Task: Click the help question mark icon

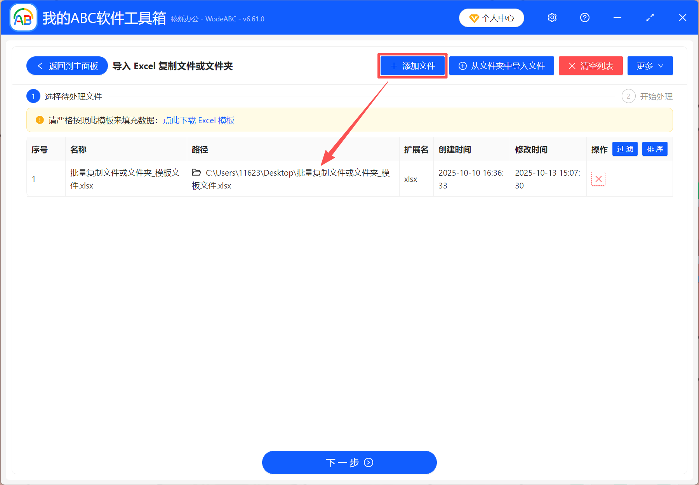Action: (584, 17)
